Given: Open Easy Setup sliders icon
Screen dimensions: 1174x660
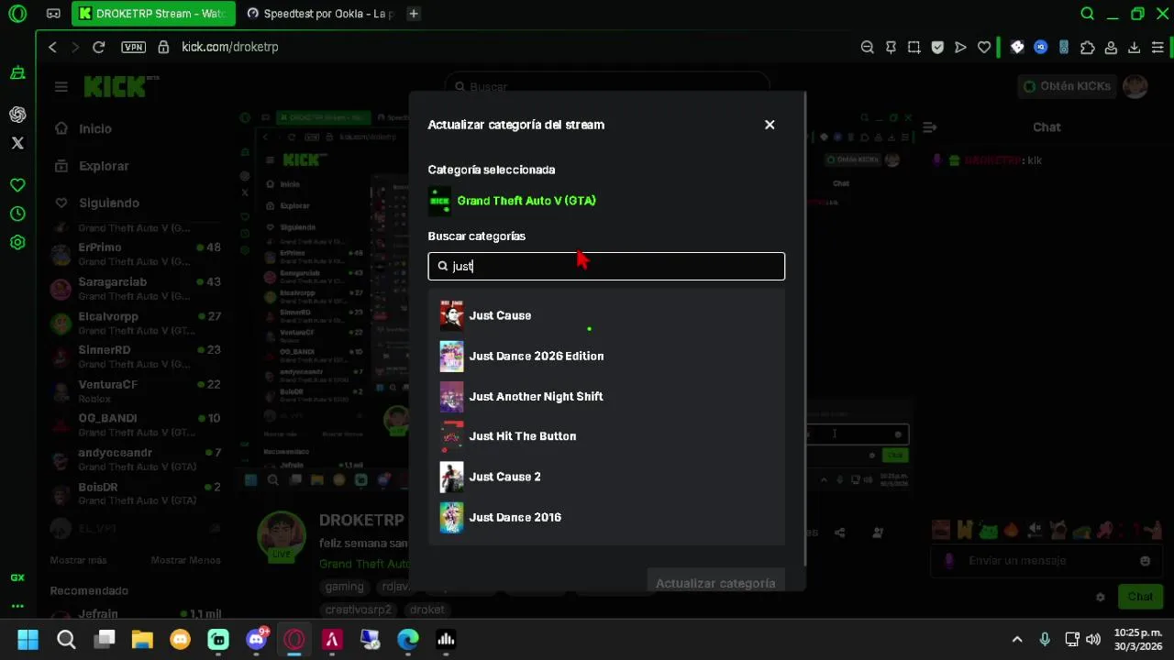Looking at the screenshot, I should pyautogui.click(x=1157, y=48).
